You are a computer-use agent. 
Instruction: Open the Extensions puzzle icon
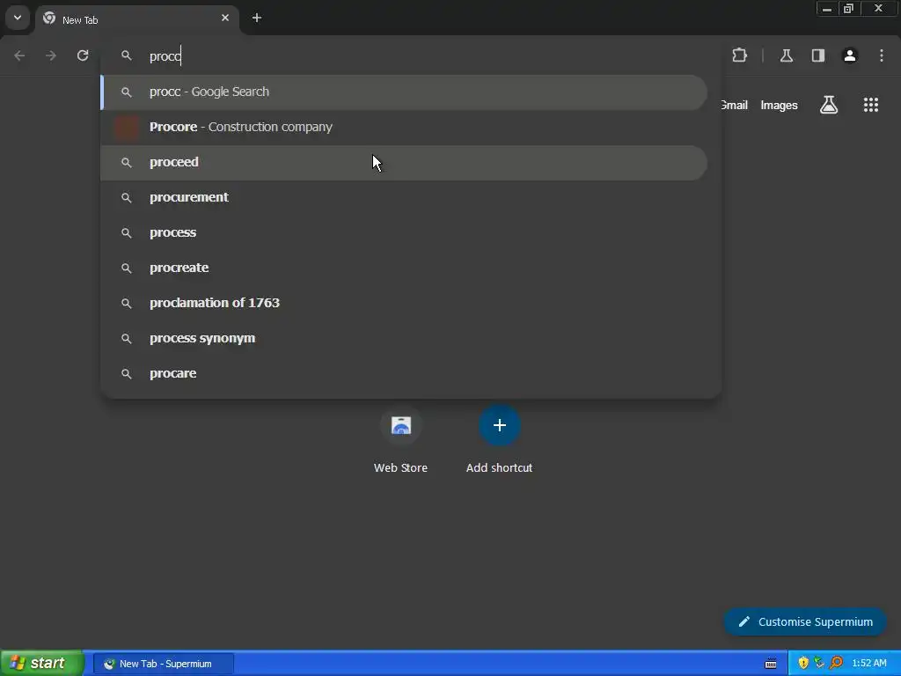click(739, 55)
